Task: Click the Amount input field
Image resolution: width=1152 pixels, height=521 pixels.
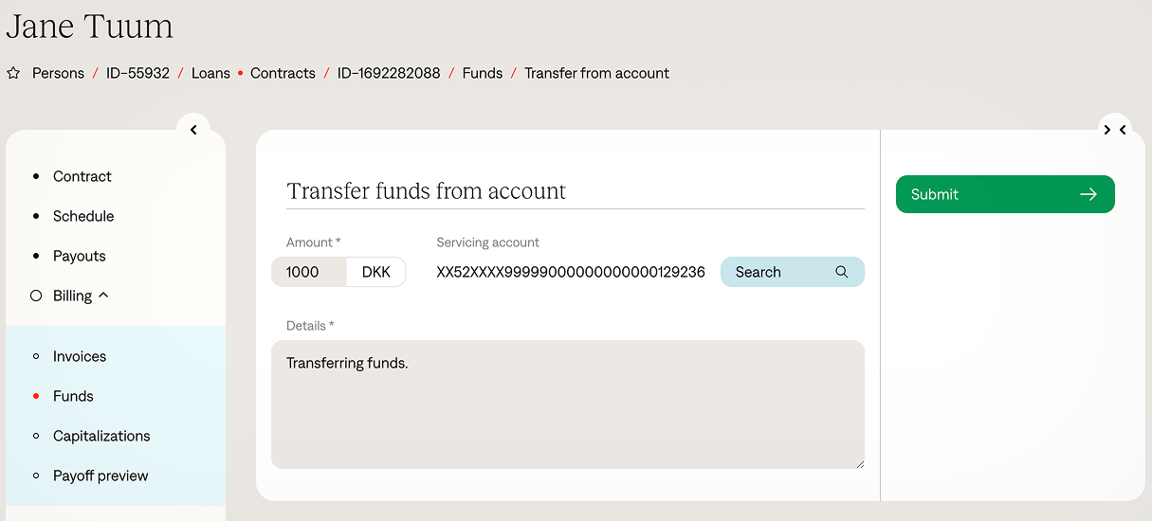Action: [x=309, y=272]
